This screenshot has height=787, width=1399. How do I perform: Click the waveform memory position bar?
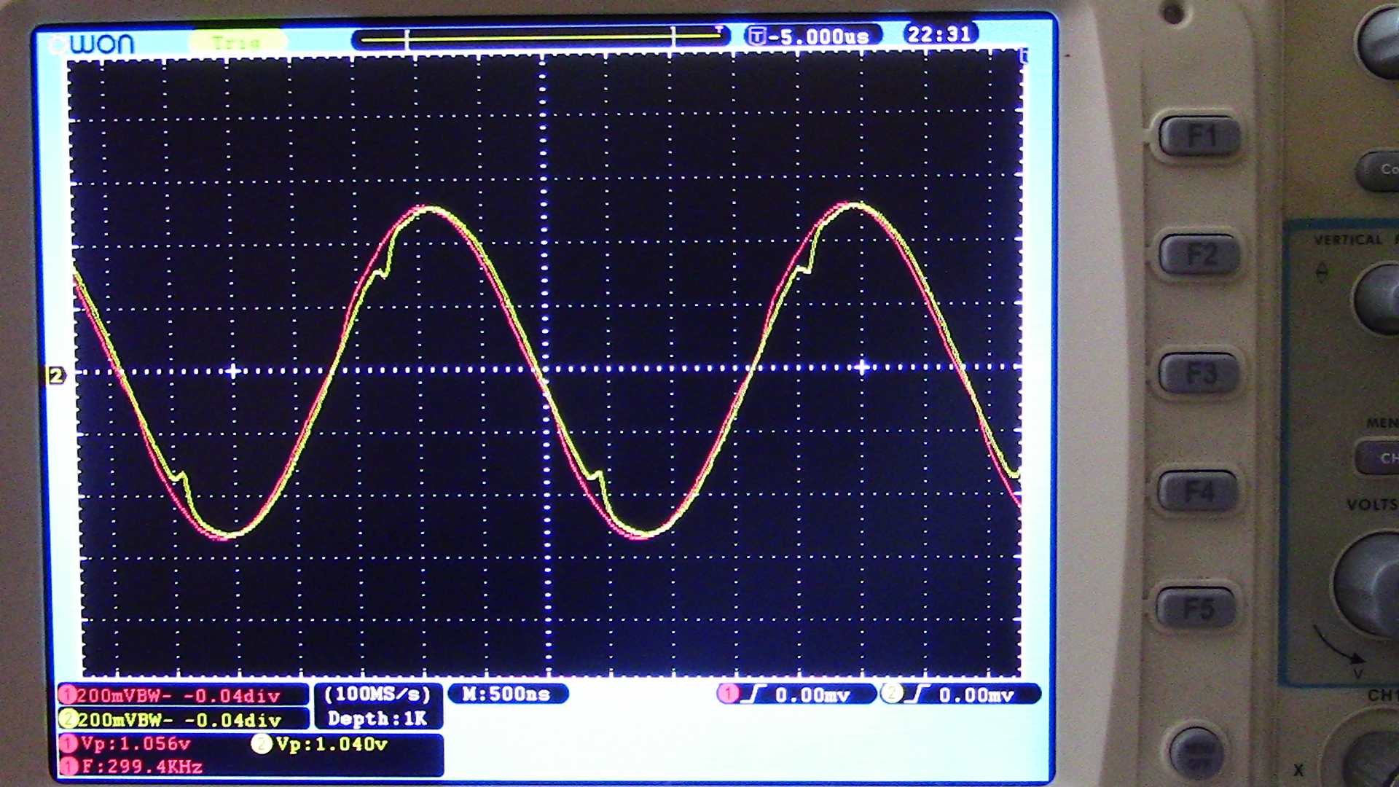(x=541, y=38)
